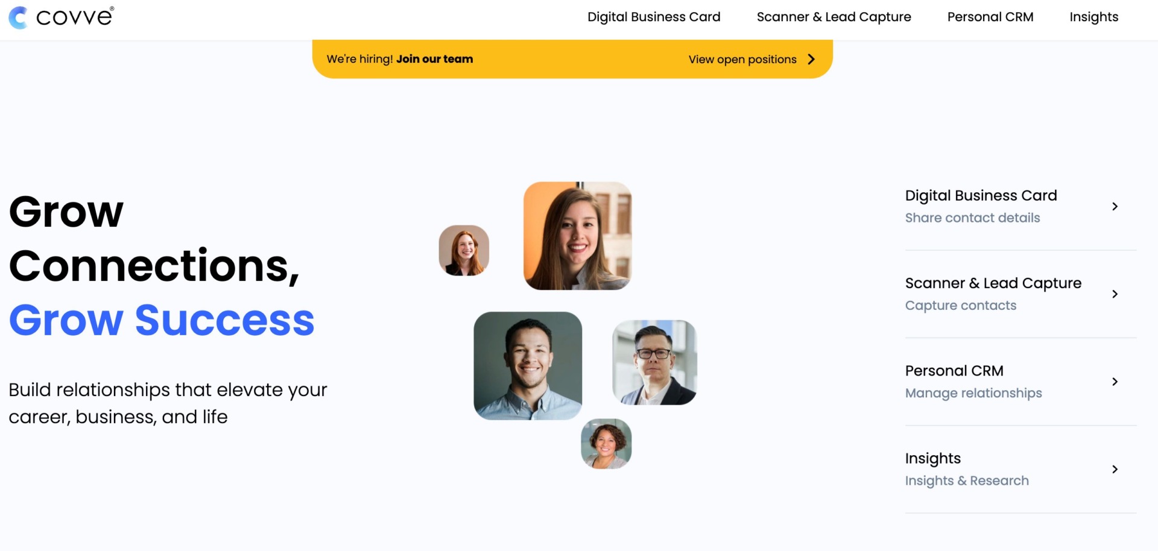Click the Capture contacts subtitle link
The height and width of the screenshot is (551, 1158).
[961, 305]
